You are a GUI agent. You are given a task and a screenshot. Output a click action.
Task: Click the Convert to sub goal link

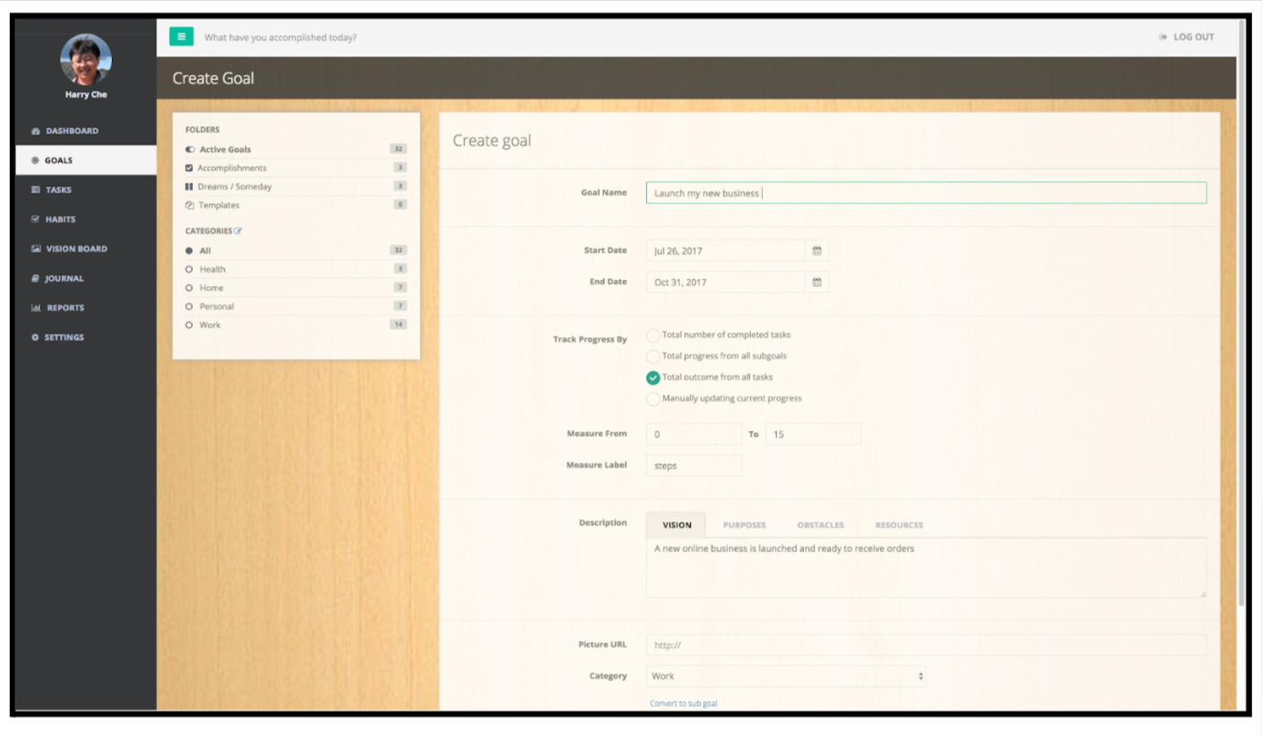click(683, 704)
